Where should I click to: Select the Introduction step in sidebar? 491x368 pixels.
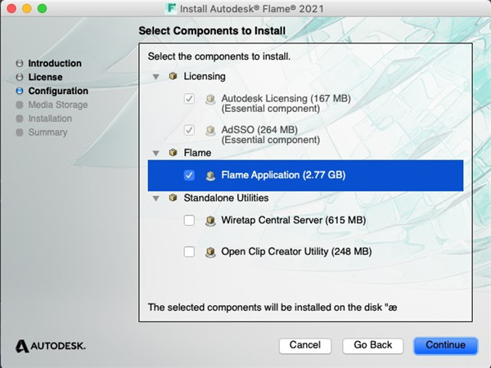pyautogui.click(x=54, y=63)
